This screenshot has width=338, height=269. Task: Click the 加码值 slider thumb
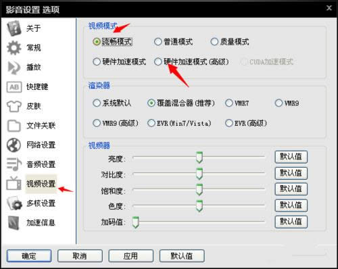(x=135, y=222)
